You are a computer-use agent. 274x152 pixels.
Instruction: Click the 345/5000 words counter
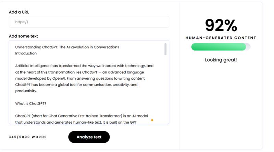click(28, 137)
